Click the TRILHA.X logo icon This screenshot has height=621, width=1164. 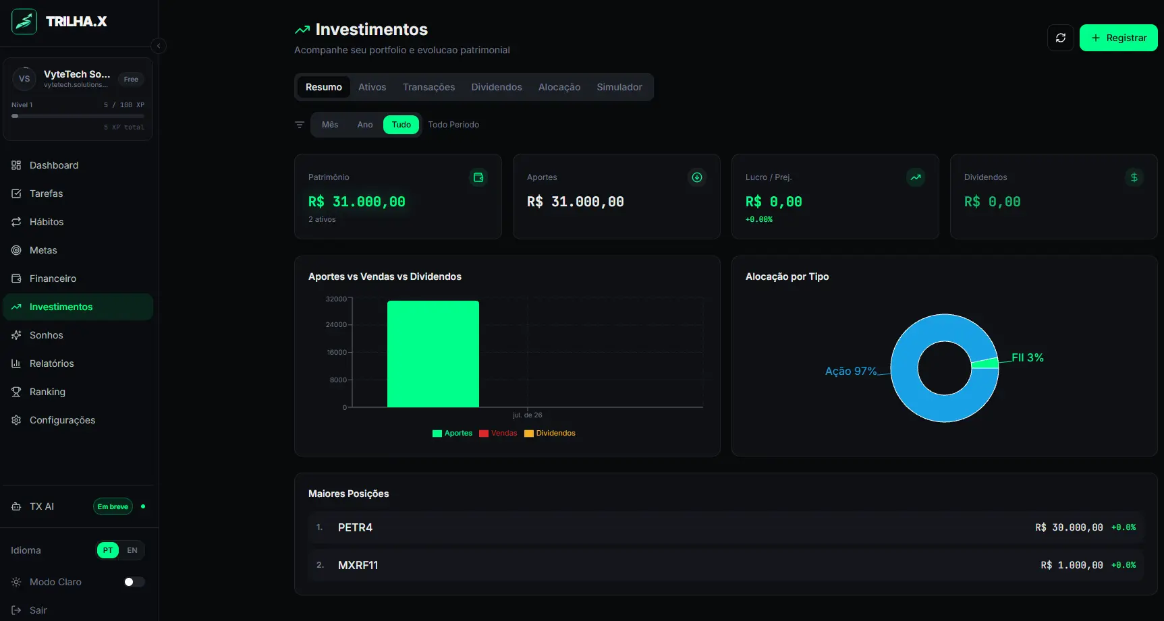point(24,22)
